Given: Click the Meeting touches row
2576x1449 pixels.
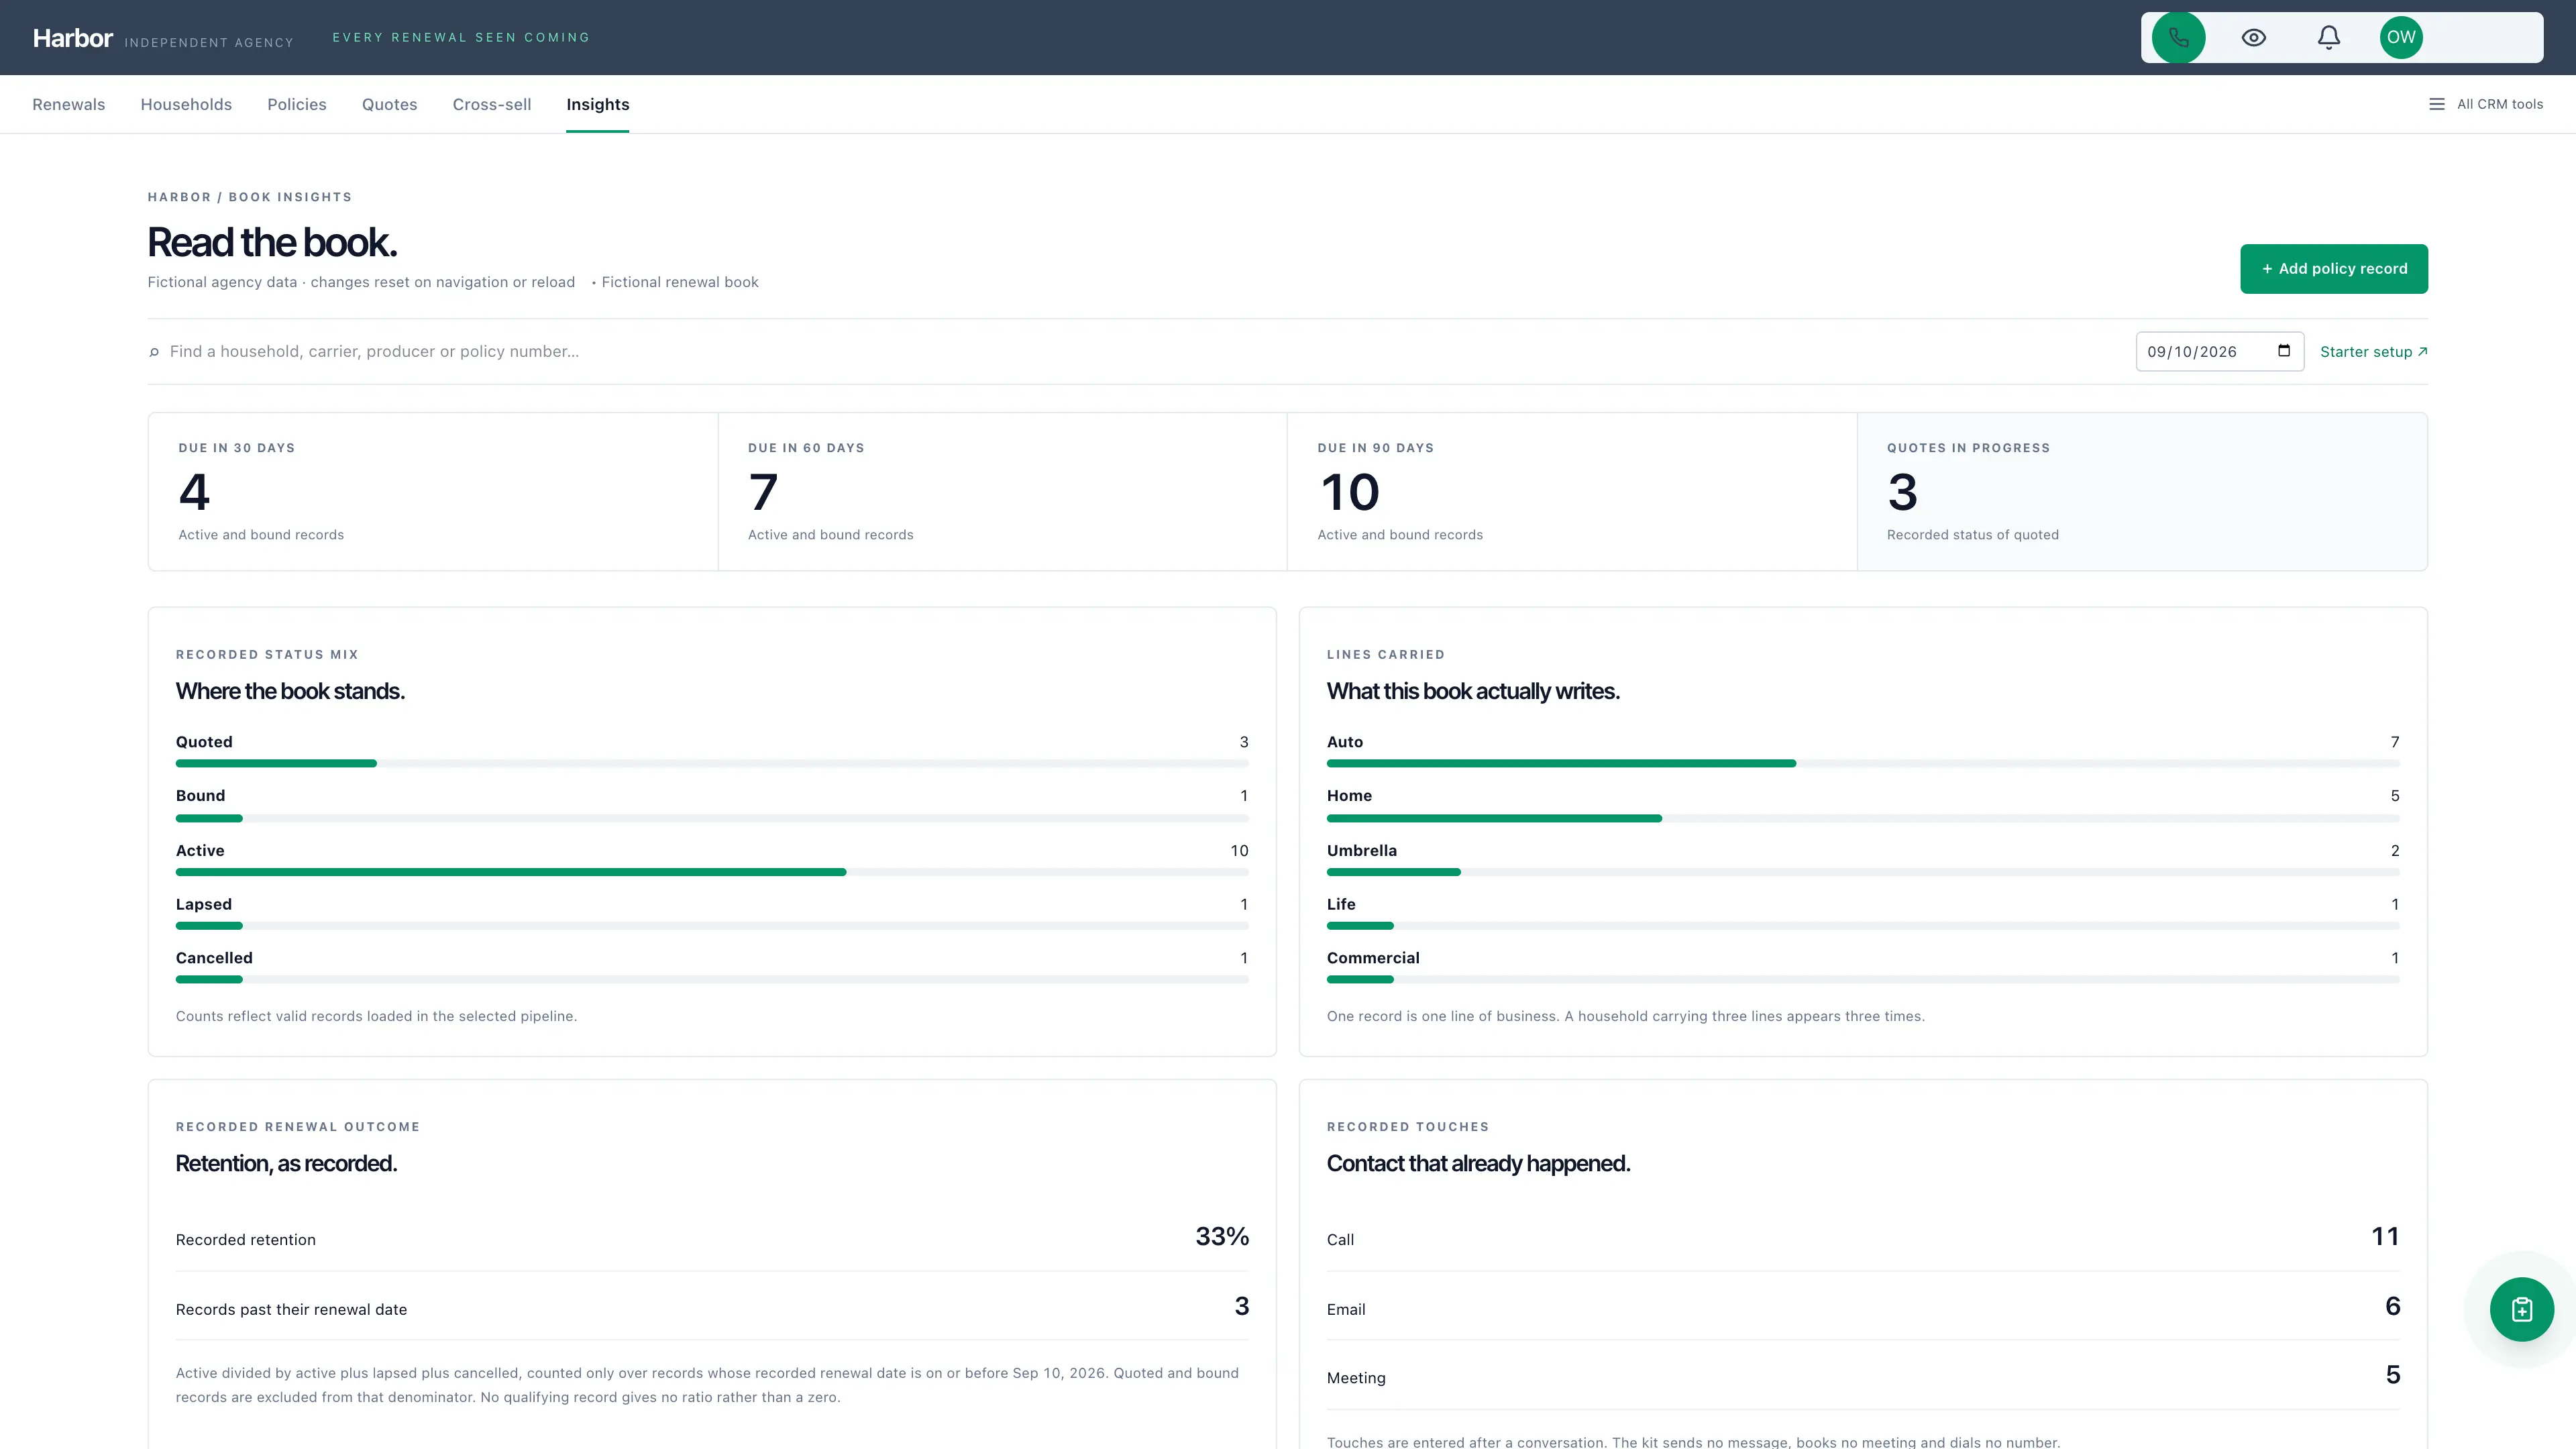Looking at the screenshot, I should click(1862, 1377).
